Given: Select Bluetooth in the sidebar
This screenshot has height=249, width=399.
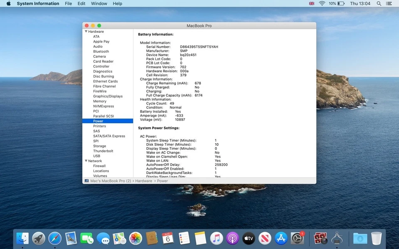Looking at the screenshot, I should 101,51.
